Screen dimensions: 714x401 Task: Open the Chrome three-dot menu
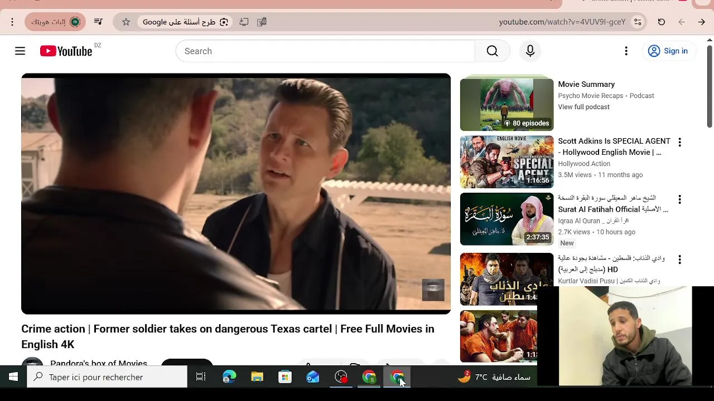point(12,22)
